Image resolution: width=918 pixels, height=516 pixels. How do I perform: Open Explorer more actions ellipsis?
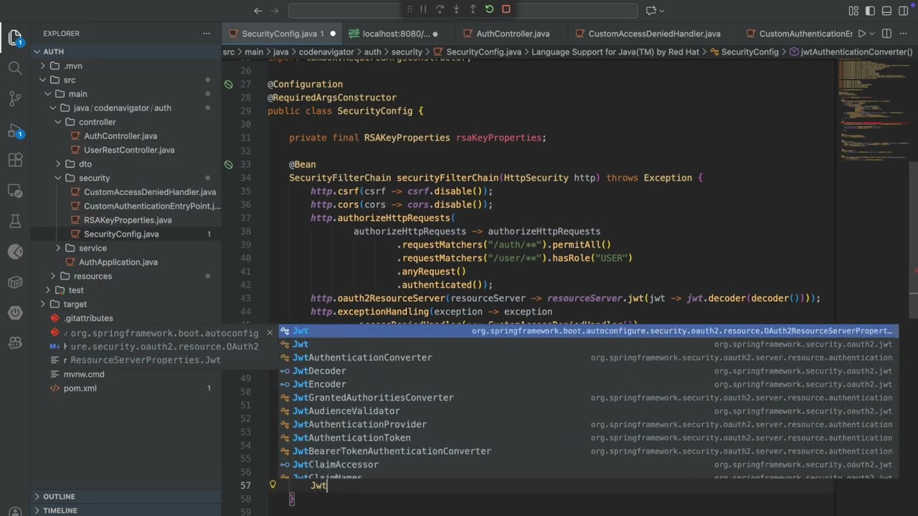pos(207,34)
